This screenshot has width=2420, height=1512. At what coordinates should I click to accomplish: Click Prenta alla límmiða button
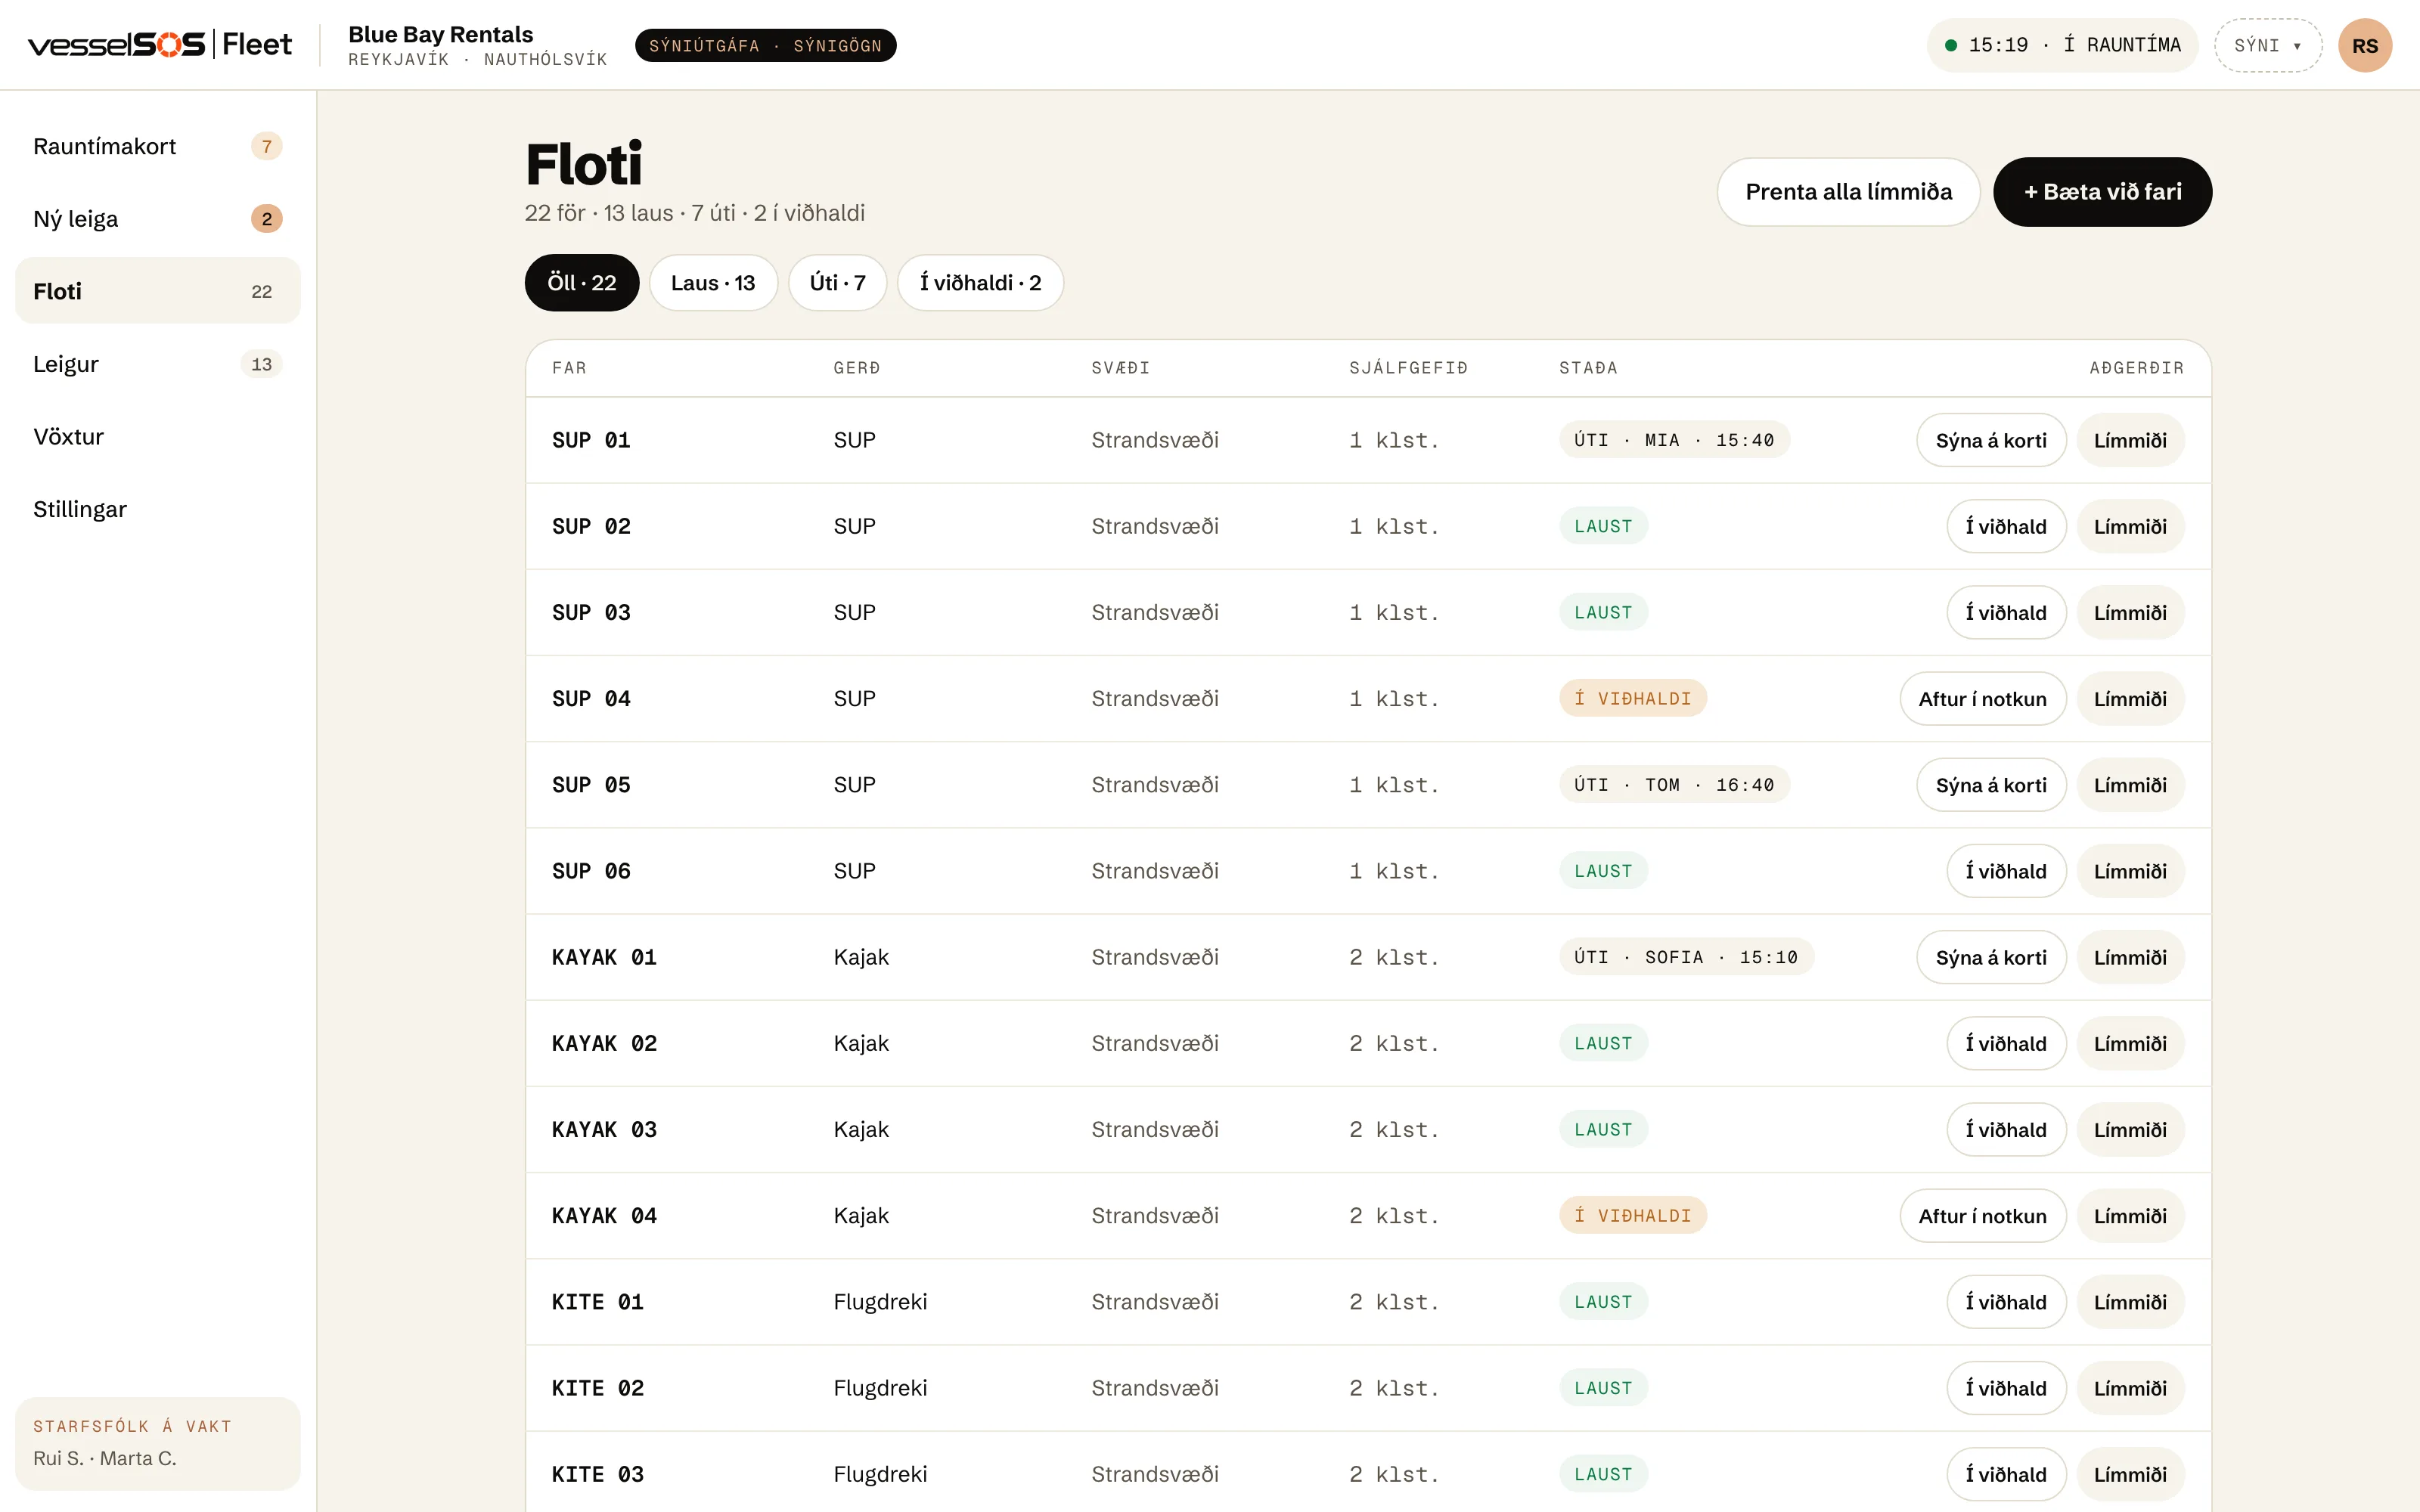pyautogui.click(x=1848, y=192)
